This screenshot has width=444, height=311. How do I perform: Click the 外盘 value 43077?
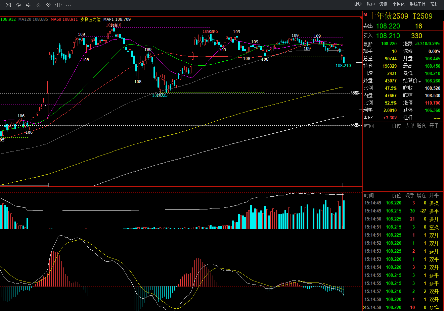coord(391,81)
